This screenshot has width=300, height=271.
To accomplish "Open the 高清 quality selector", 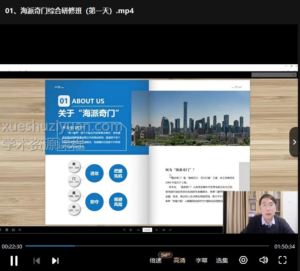I will point(179,260).
